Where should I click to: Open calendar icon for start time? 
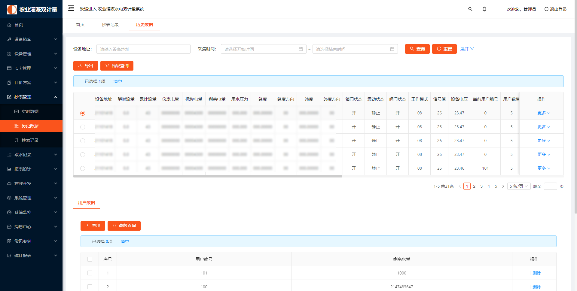click(301, 49)
